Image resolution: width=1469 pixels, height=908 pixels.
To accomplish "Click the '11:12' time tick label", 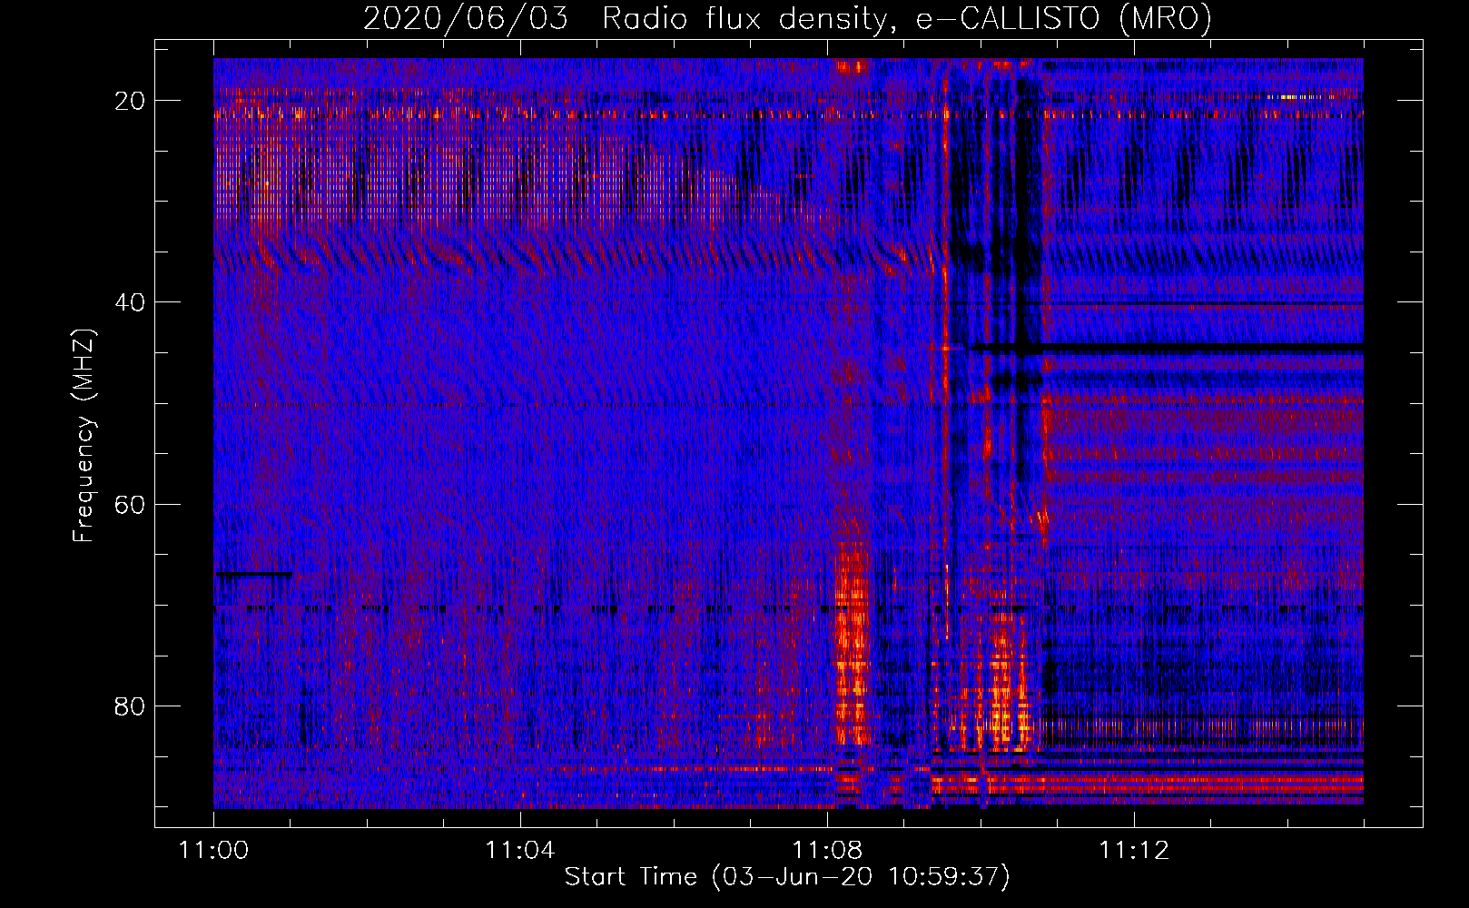I will (x=1134, y=851).
